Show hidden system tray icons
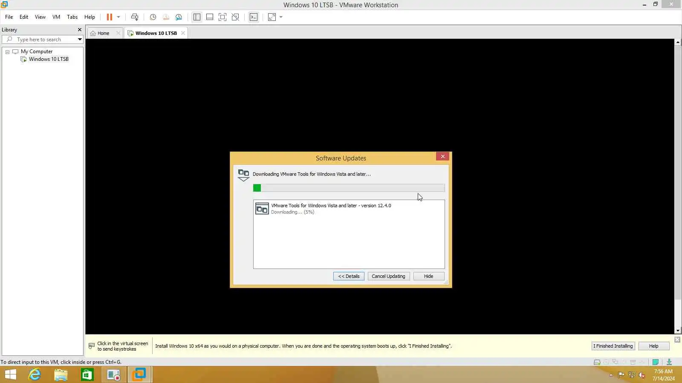Screen dimensions: 682x383 [x=611, y=375]
